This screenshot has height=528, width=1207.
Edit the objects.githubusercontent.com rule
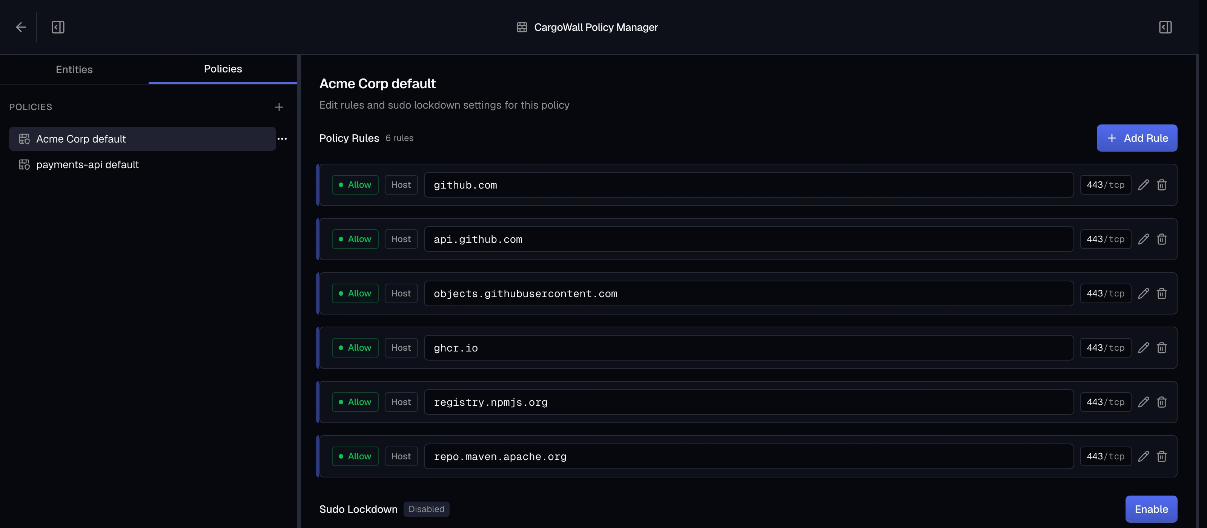click(x=1143, y=294)
